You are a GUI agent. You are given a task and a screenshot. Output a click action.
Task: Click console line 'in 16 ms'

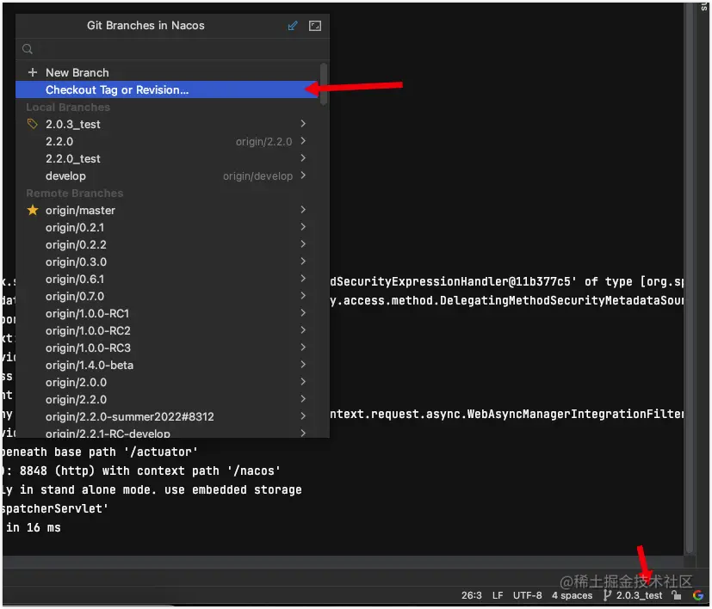(x=34, y=528)
